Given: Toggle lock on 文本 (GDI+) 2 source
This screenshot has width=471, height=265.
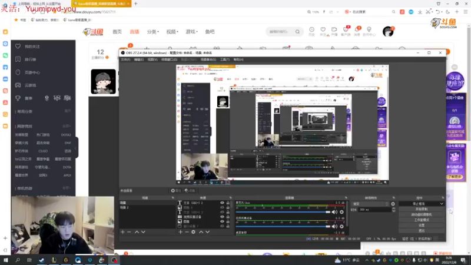Looking at the screenshot, I should (x=228, y=203).
